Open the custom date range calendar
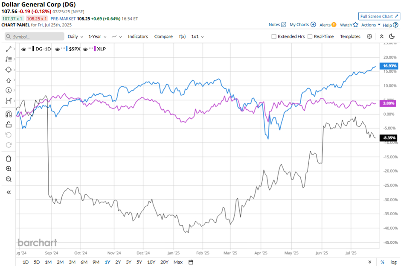Screen dimensions: 401x266 click(191, 262)
